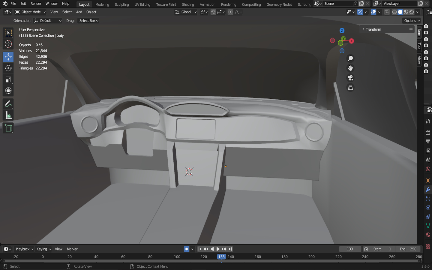Viewport: 432px width, 270px height.
Task: Switch to rendered viewport shading
Action: click(412, 12)
